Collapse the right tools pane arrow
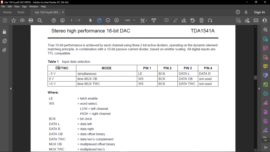 [x=259, y=89]
